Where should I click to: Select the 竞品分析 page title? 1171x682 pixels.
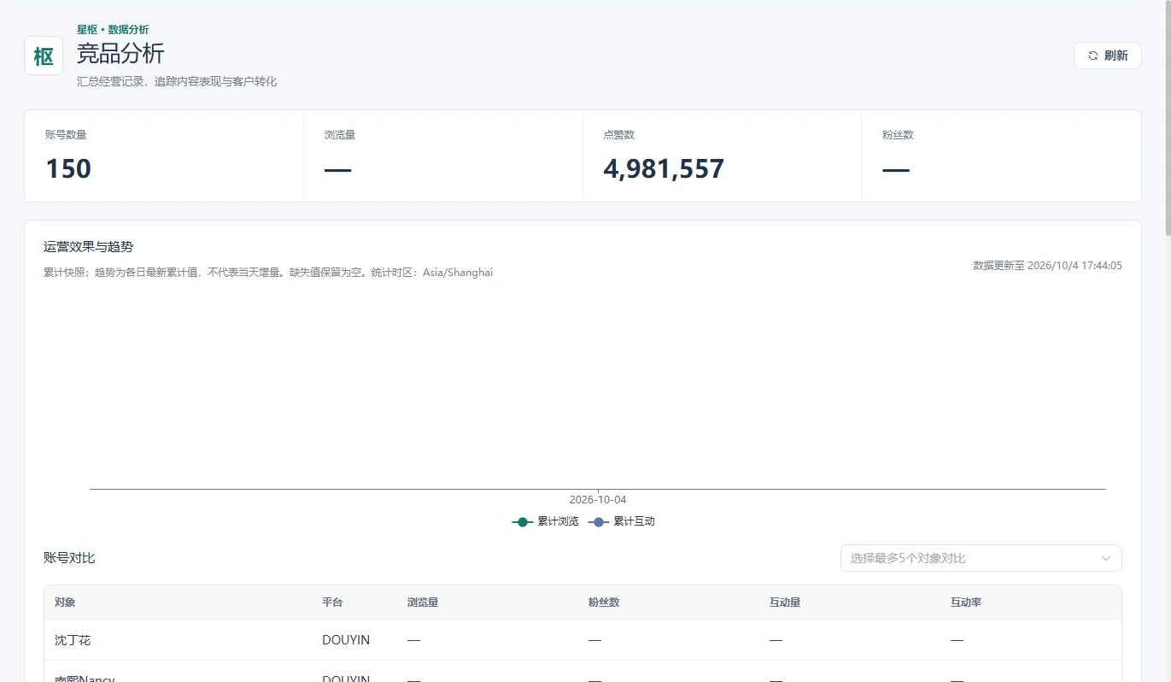120,54
